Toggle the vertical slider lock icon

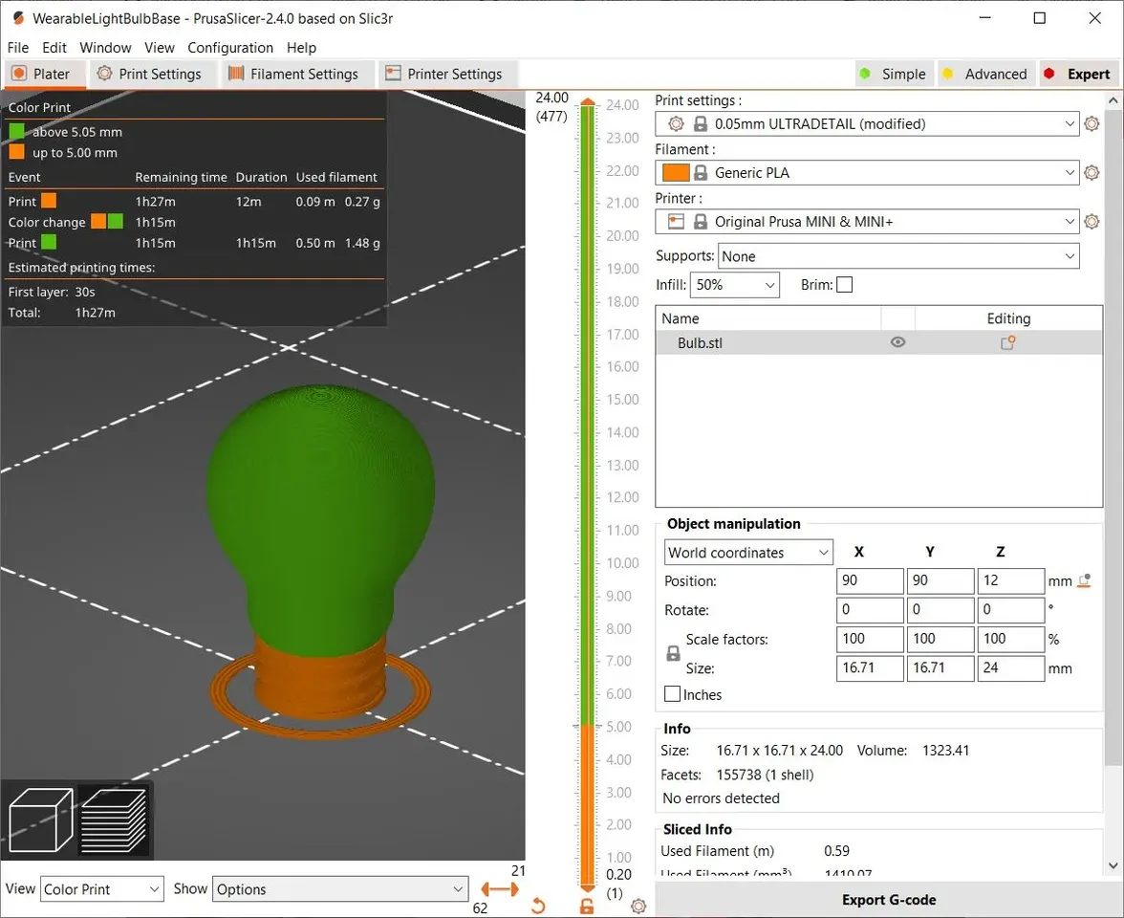coord(587,907)
